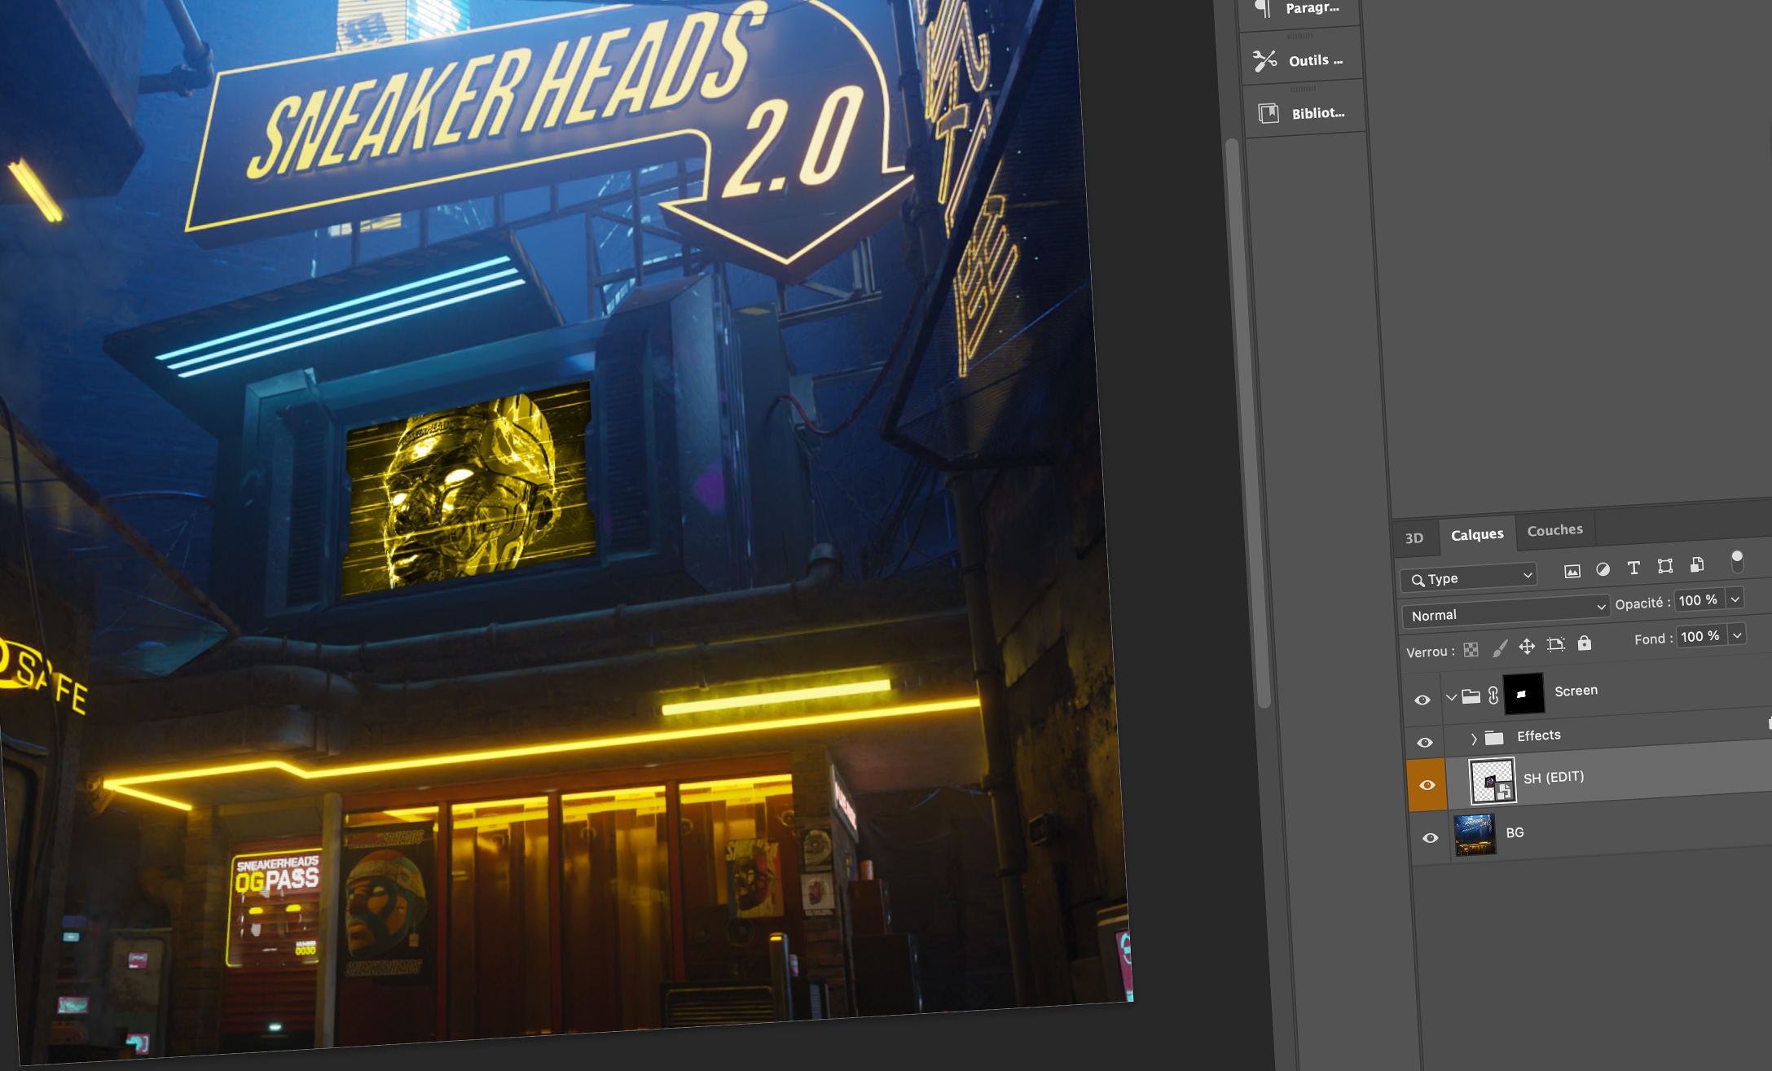
Task: Switch to the Couches tab
Action: 1555,530
